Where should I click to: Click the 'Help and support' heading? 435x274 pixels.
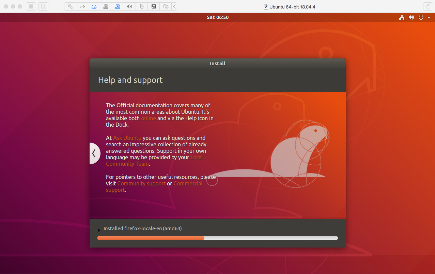[130, 80]
